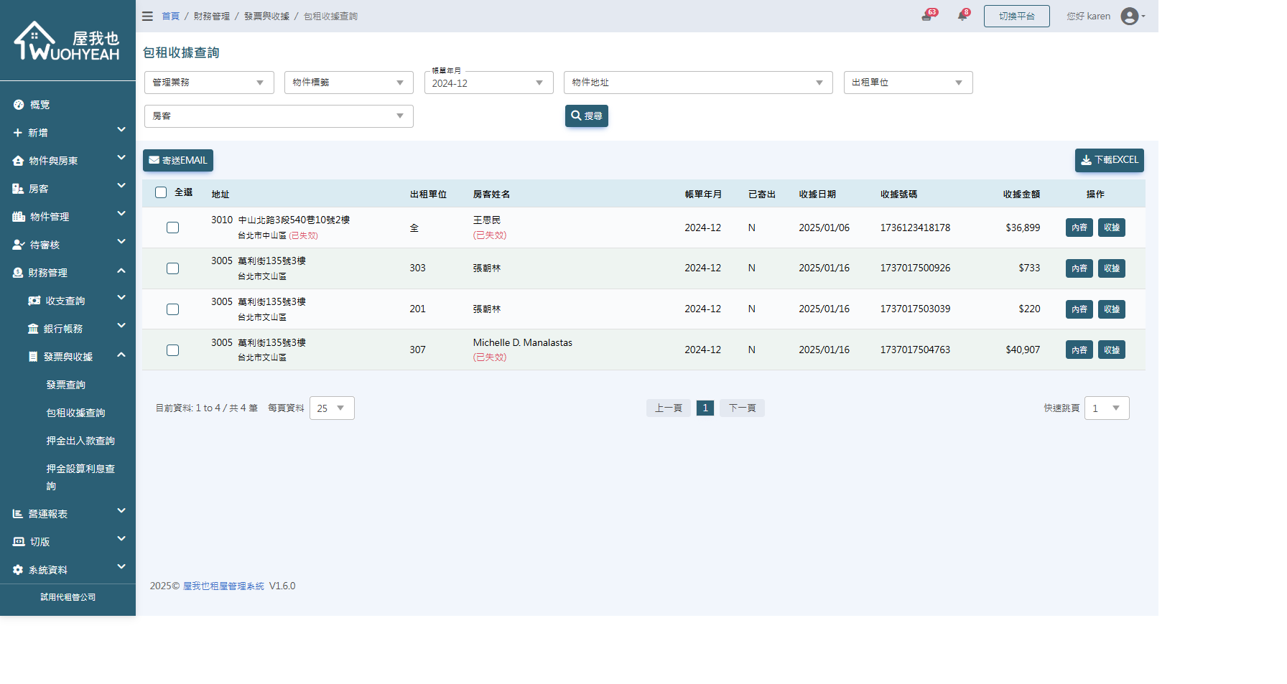This screenshot has width=1287, height=684.
Task: Click the 營運報表 chart icon
Action: [x=18, y=514]
